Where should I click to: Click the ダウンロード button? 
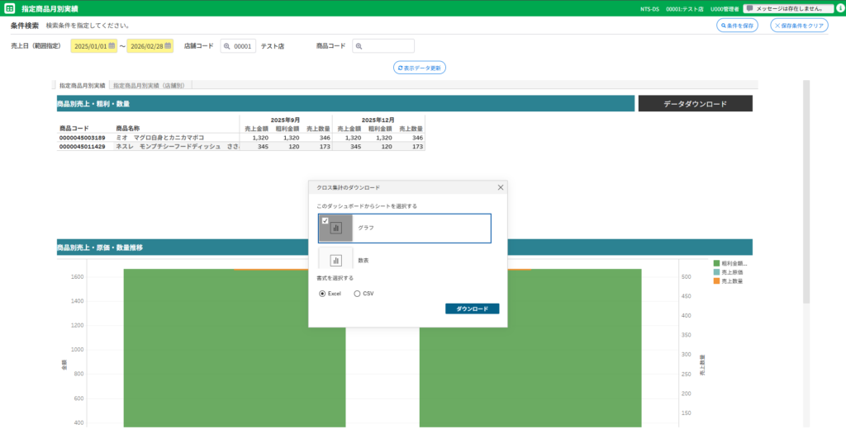(x=472, y=309)
